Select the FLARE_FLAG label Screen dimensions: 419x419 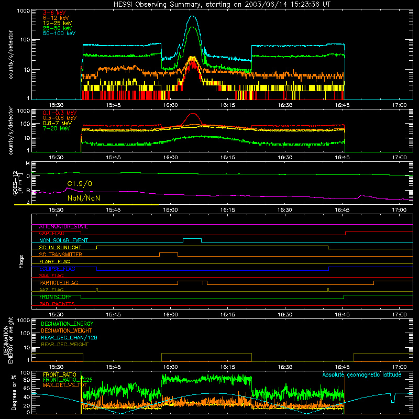(54, 261)
